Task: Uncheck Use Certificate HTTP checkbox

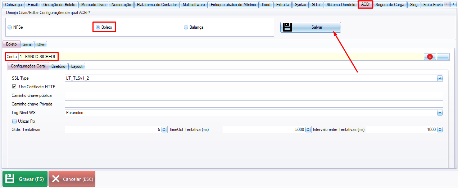Action: pos(14,86)
